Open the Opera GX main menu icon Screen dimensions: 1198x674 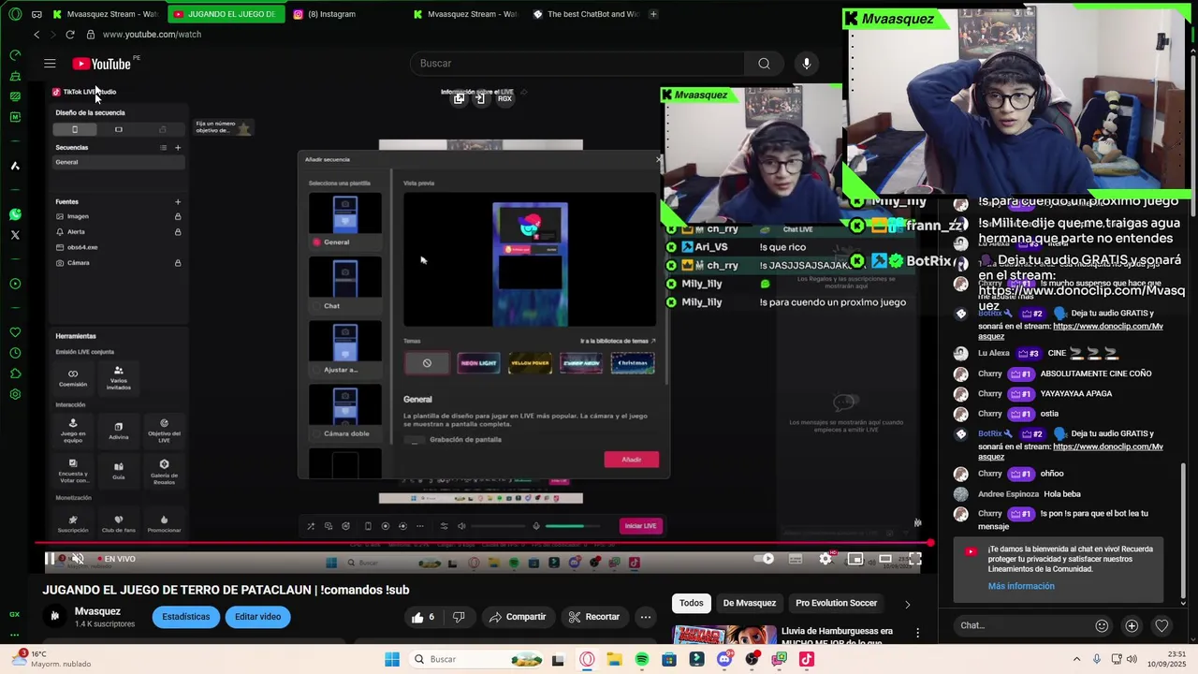click(x=15, y=14)
